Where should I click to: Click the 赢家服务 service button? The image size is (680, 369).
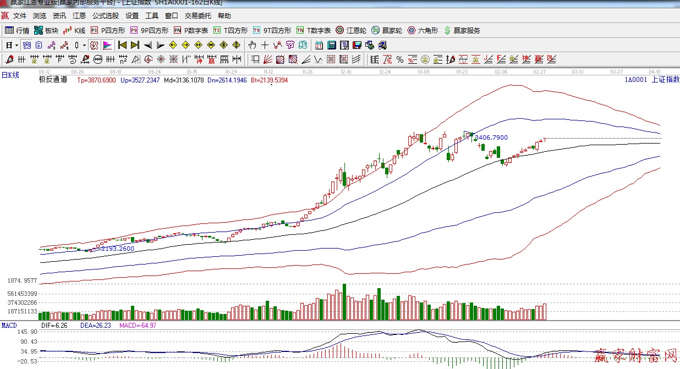(462, 31)
